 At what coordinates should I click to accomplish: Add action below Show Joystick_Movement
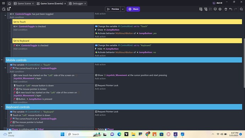pyautogui.click(x=100, y=79)
